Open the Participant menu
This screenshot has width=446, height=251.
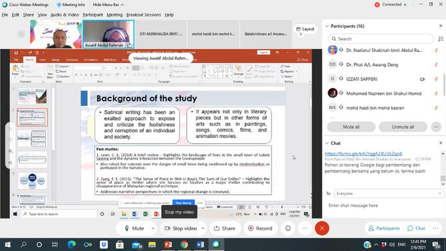(x=93, y=15)
